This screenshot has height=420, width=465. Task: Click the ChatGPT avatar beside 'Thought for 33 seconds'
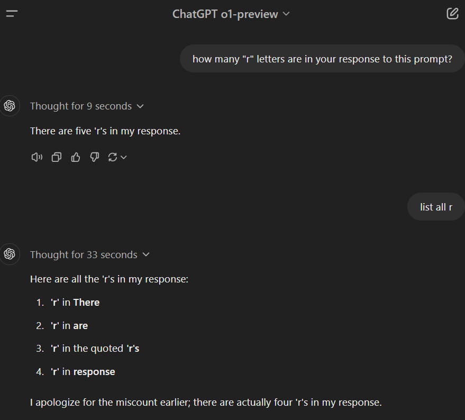[x=9, y=254]
